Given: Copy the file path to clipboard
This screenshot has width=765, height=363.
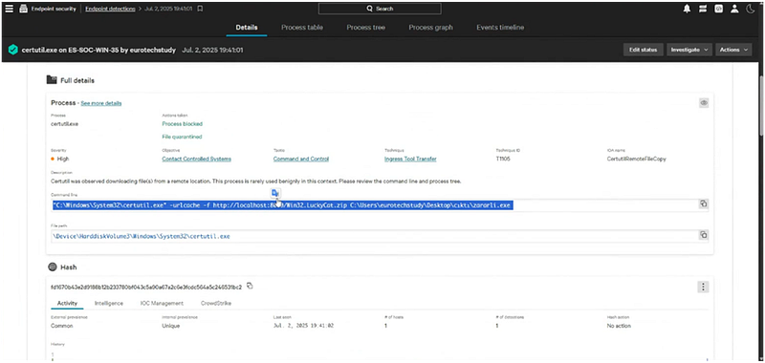Looking at the screenshot, I should tap(703, 235).
